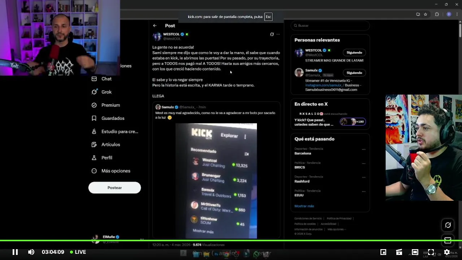Open options for Rashford trend
462x260 pixels.
coord(363,177)
